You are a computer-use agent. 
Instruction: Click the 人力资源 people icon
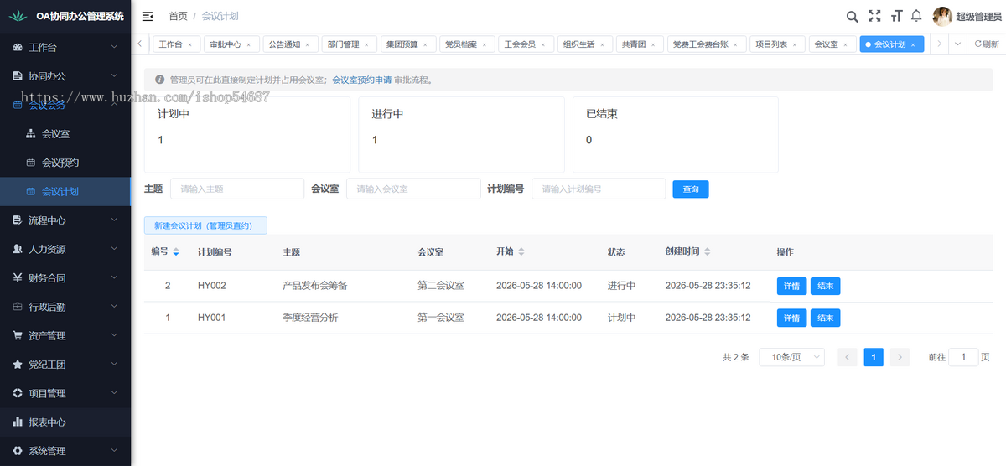pyautogui.click(x=18, y=249)
